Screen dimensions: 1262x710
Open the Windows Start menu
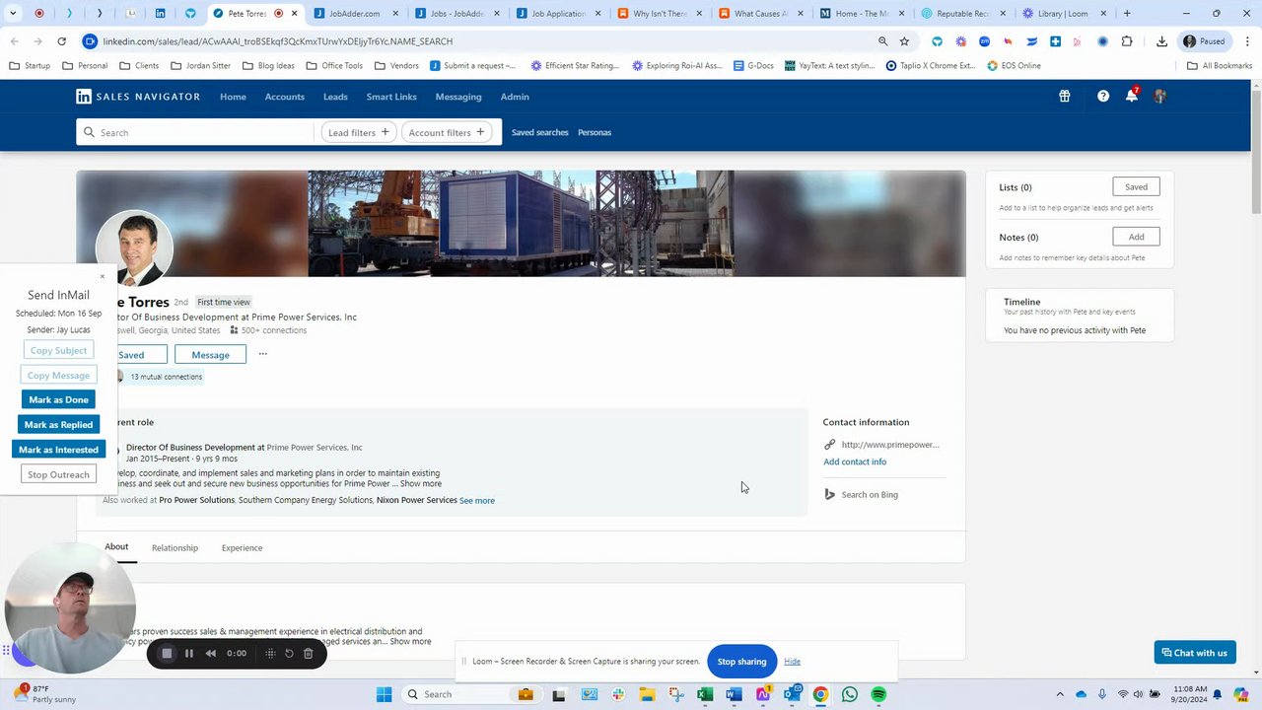point(384,694)
